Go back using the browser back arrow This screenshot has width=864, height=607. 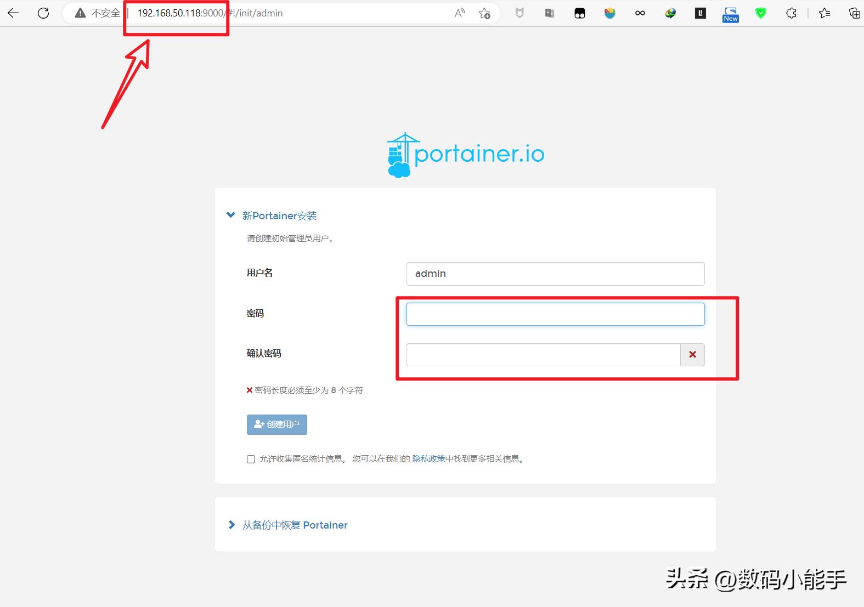pyautogui.click(x=13, y=13)
